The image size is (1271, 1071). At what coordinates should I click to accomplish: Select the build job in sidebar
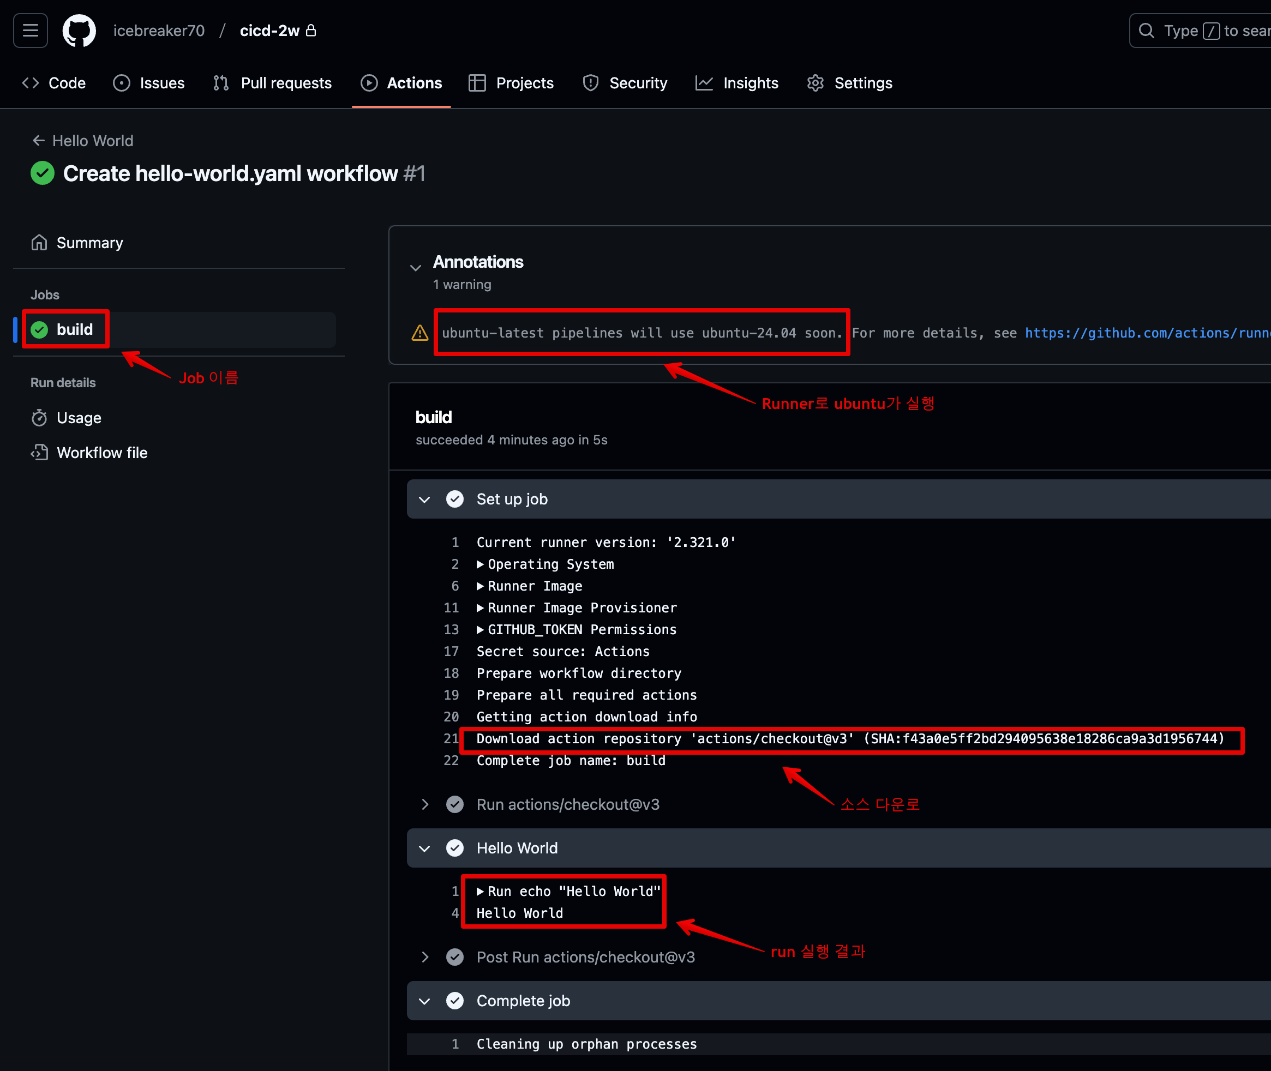tap(75, 329)
